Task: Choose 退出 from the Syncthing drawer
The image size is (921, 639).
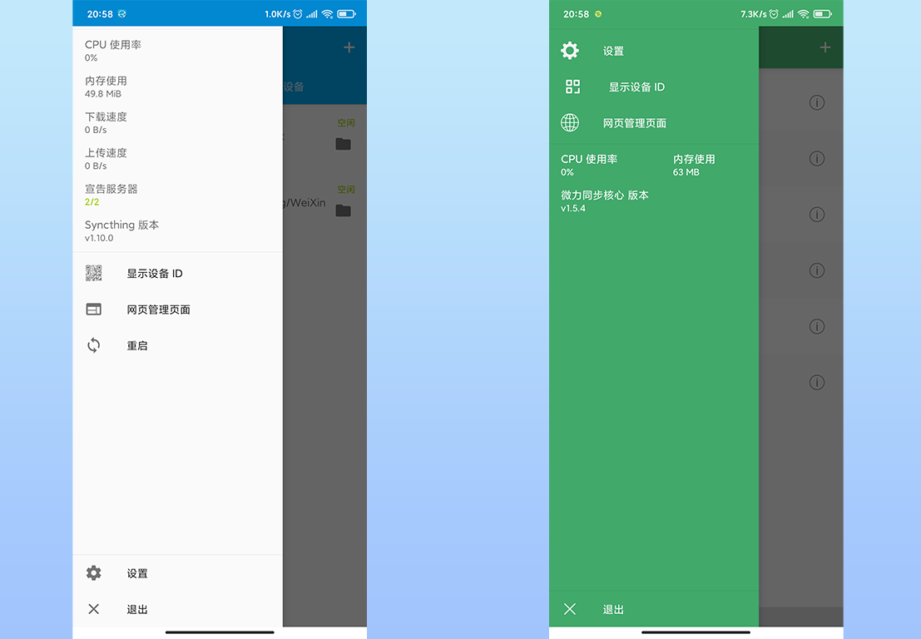Action: click(x=136, y=609)
